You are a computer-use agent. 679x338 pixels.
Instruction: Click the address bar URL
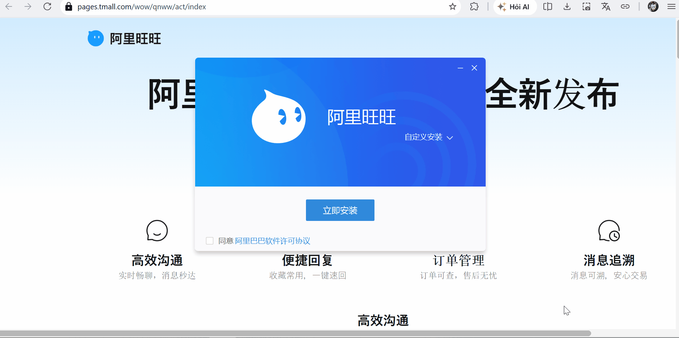coord(142,7)
